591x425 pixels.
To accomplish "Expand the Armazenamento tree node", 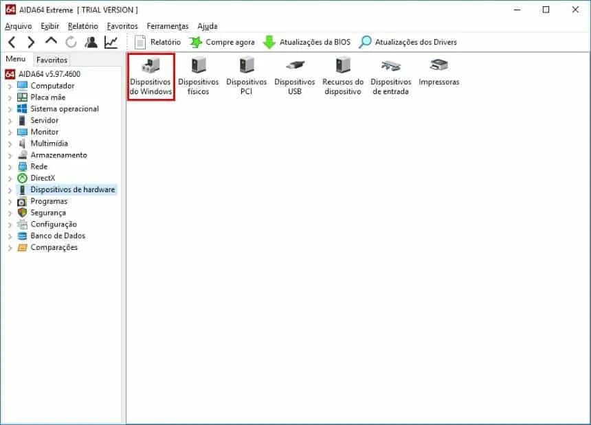I will click(x=10, y=155).
